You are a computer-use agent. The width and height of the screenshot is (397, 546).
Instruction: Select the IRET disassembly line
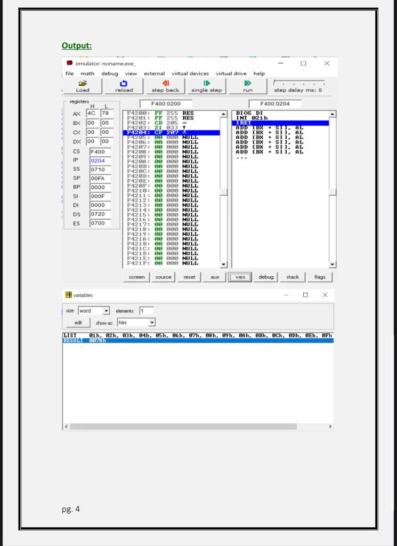point(280,123)
